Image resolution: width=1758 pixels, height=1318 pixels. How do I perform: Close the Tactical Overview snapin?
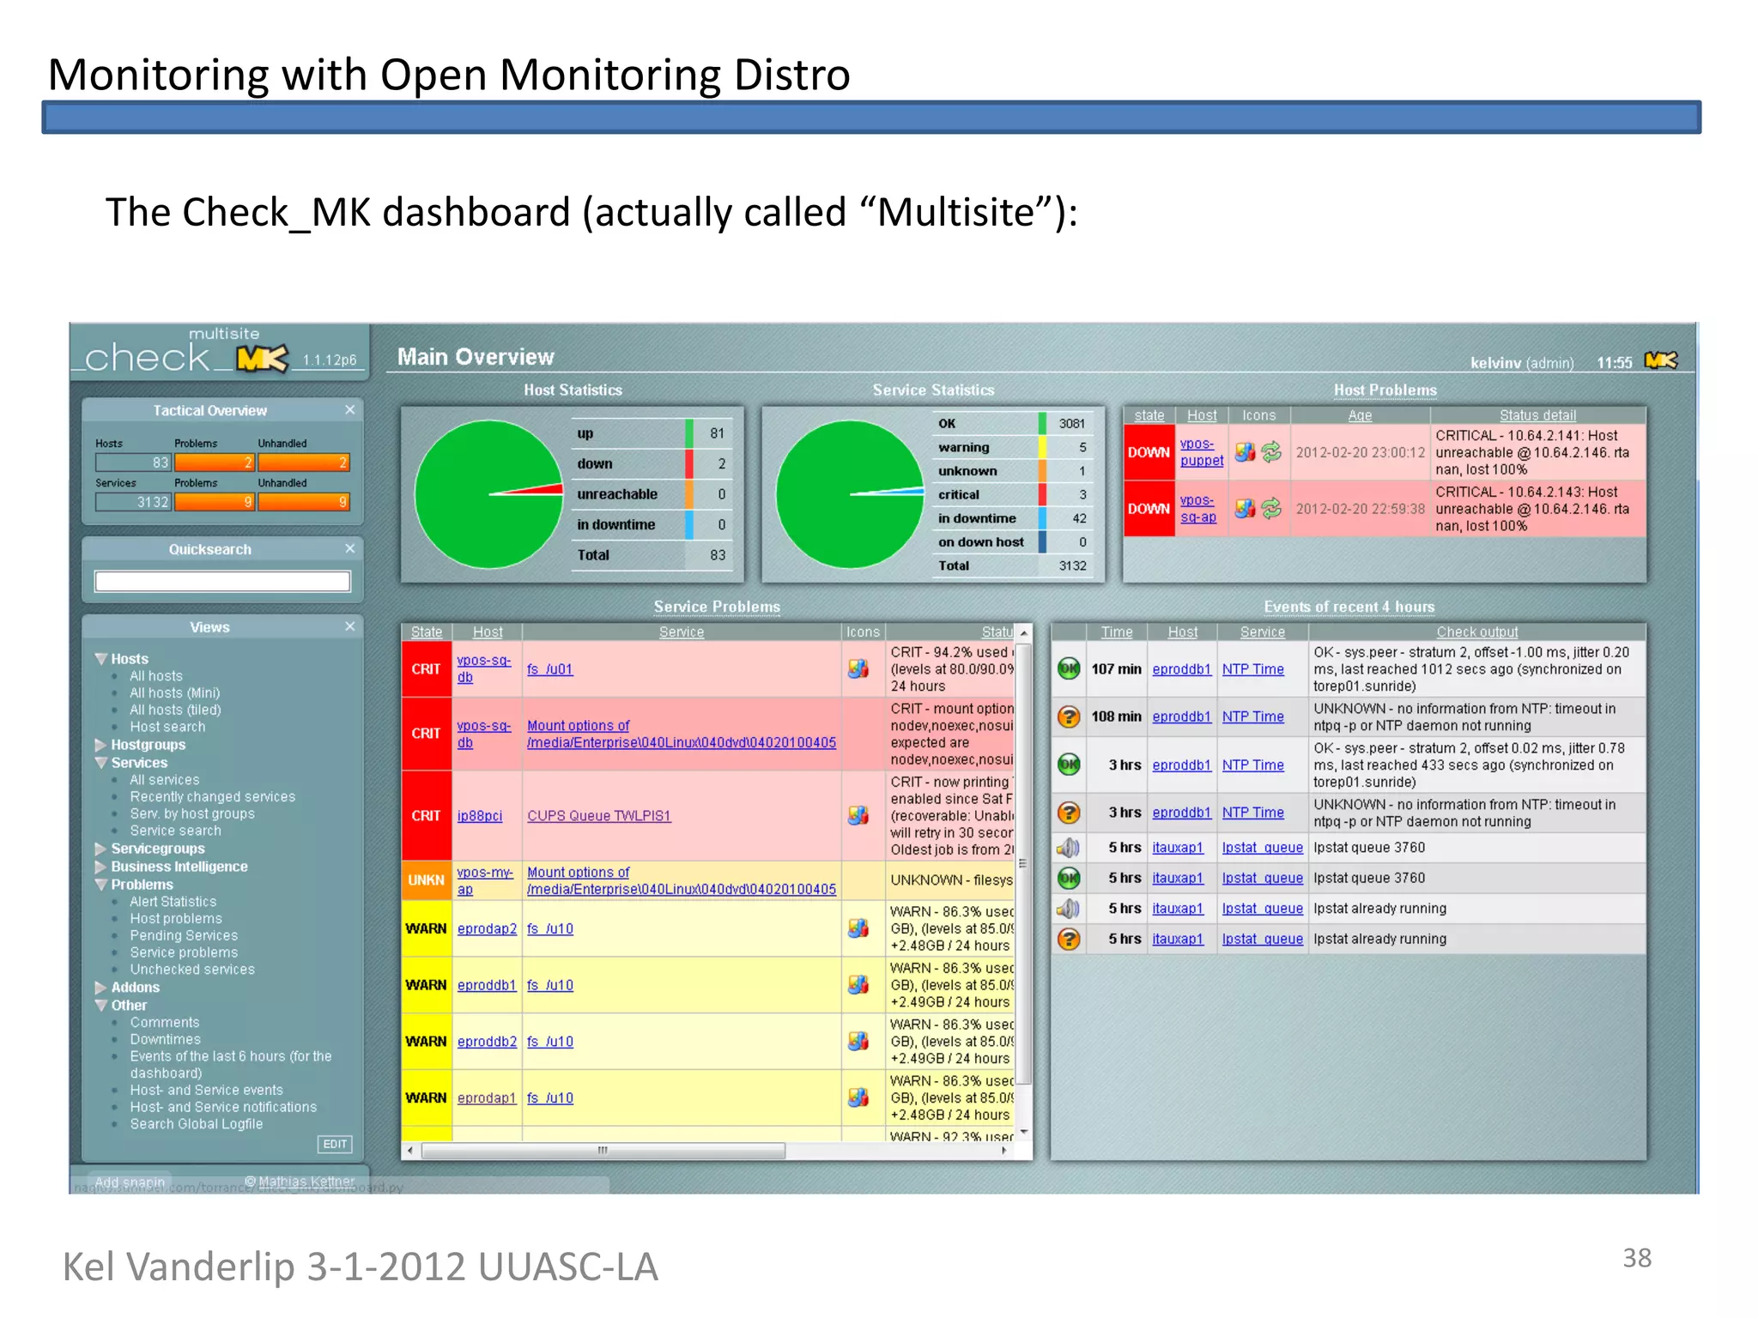click(350, 410)
